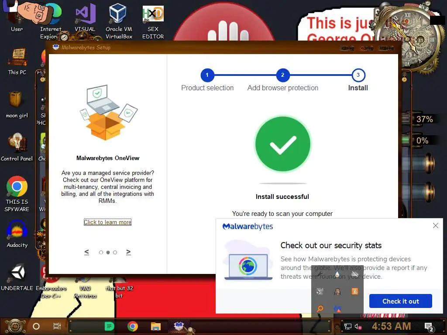Click step 1 Product selection circle
The height and width of the screenshot is (335, 447).
[x=207, y=75]
